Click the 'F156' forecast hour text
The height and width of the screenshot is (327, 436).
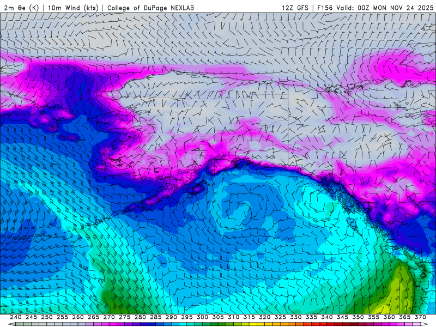coord(325,8)
